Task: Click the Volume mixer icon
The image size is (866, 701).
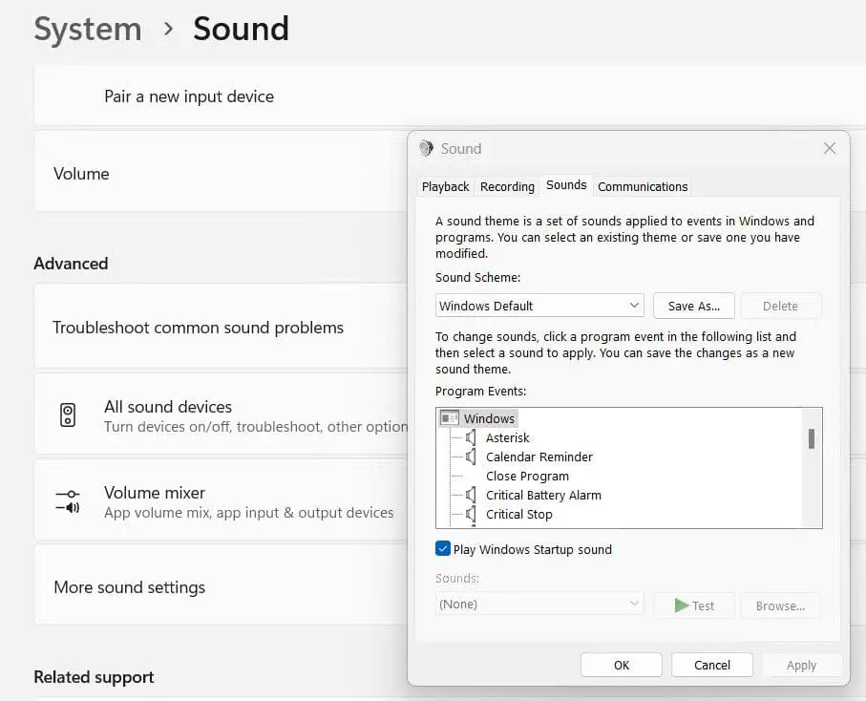Action: click(68, 500)
